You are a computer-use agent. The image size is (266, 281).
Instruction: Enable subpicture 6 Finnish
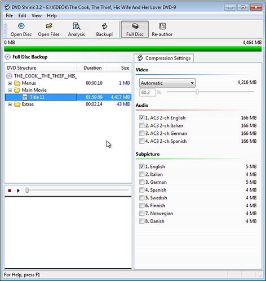point(141,206)
